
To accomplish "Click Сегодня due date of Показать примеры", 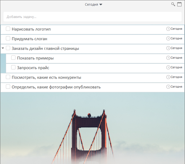I will pos(176,58).
